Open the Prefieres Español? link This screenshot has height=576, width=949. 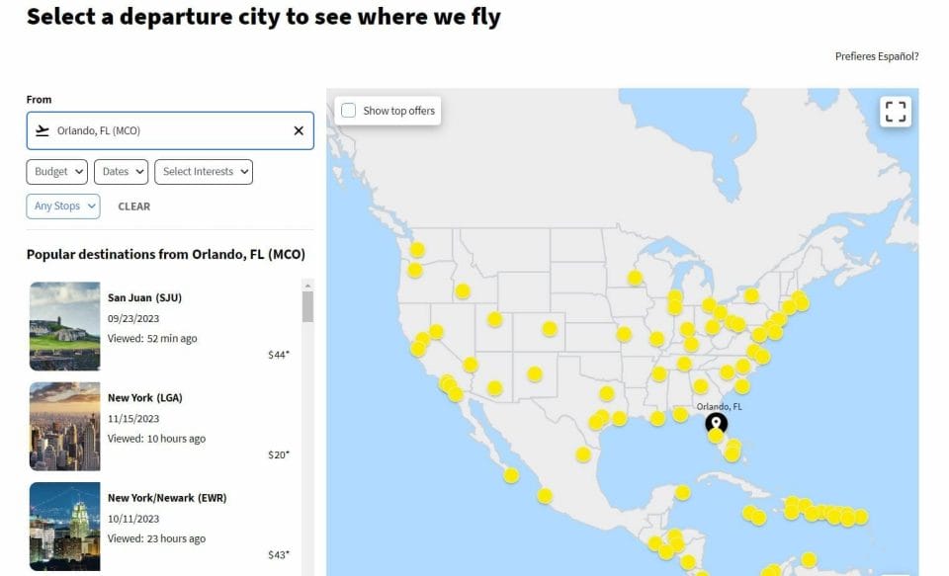pyautogui.click(x=878, y=56)
